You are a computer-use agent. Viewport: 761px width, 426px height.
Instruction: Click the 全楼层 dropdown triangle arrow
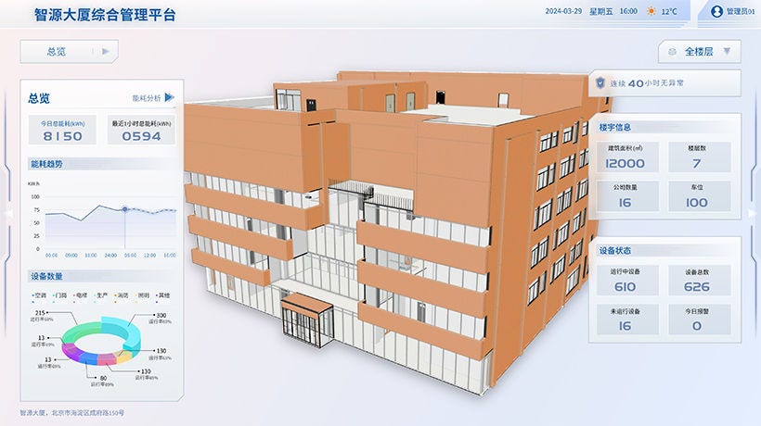point(727,52)
